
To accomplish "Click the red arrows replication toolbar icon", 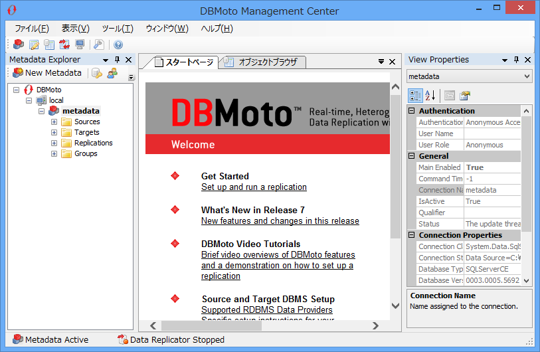I will 64,44.
